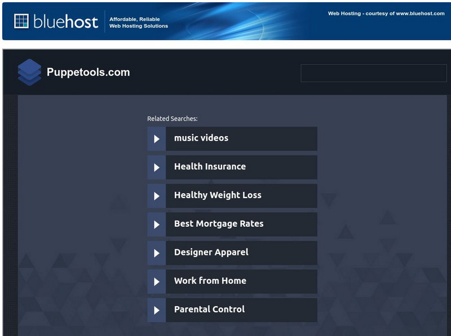Click the arrow icon beside Health Insurance
The image size is (451, 336).
tap(156, 167)
